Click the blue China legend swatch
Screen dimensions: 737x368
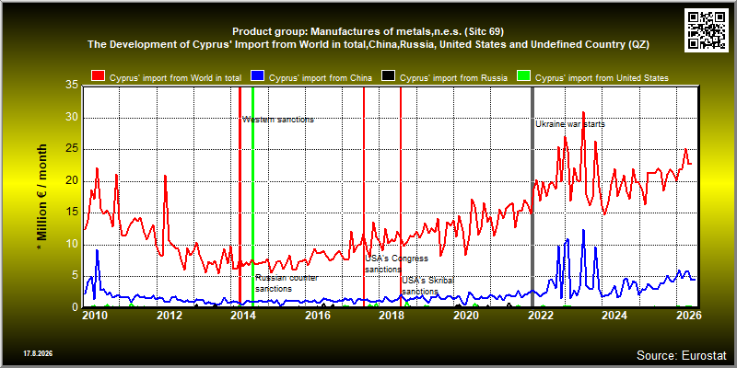259,76
